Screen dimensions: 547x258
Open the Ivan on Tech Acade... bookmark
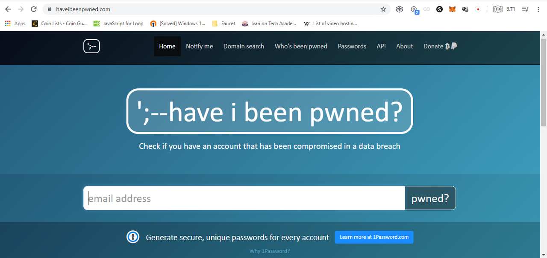click(269, 23)
